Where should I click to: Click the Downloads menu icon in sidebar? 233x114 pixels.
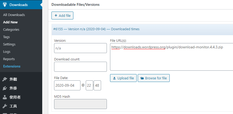5,5
